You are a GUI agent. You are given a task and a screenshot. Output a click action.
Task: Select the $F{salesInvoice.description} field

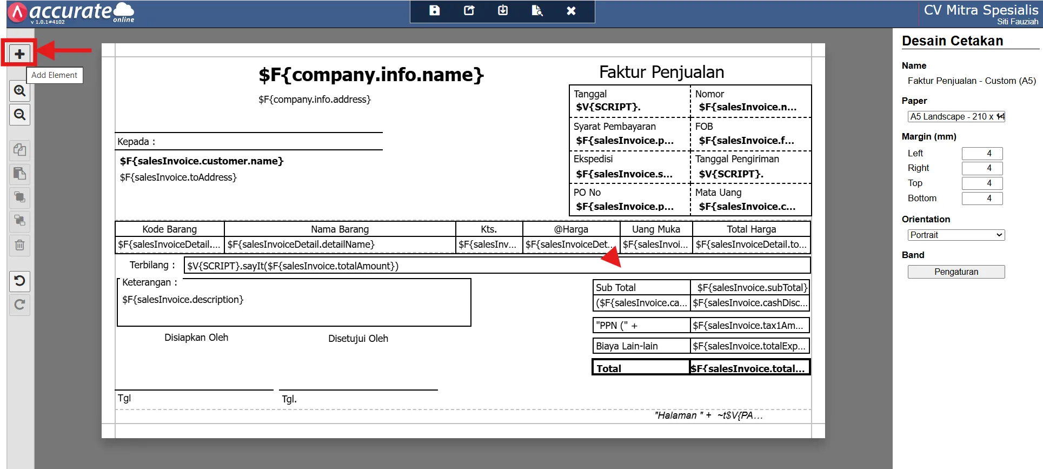pyautogui.click(x=183, y=300)
